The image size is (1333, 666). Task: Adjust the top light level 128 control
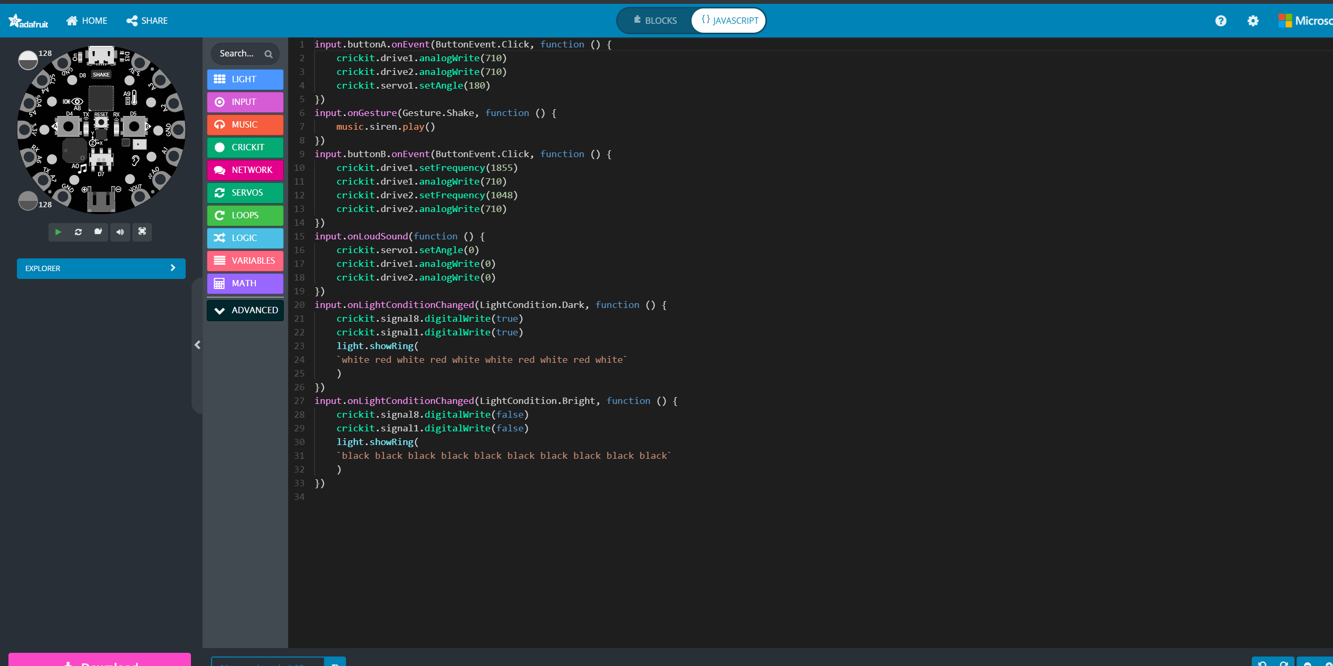(x=28, y=60)
